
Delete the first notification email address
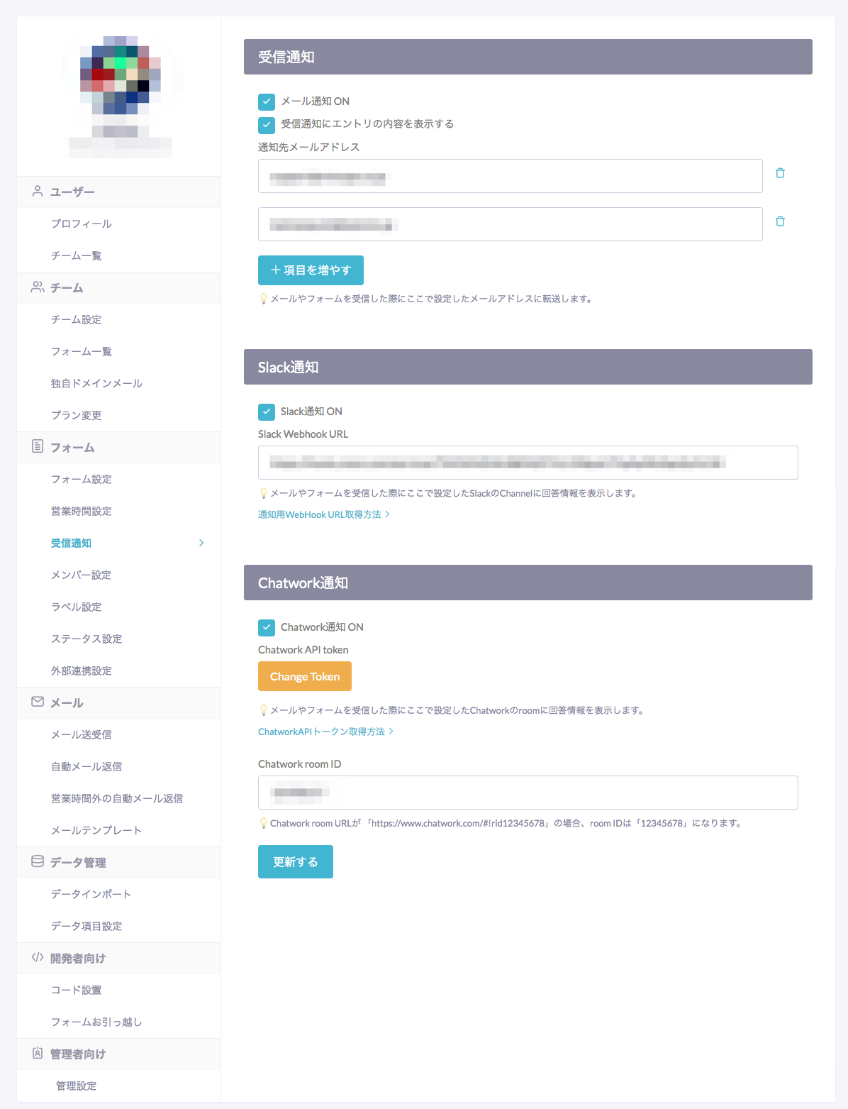coord(780,173)
